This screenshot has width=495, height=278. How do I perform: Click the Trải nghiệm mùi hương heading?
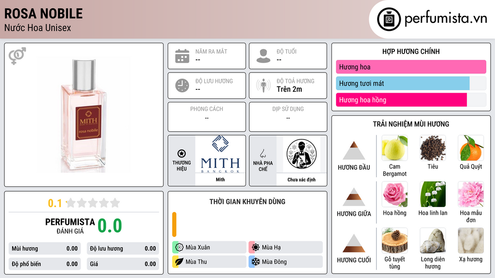pos(411,124)
